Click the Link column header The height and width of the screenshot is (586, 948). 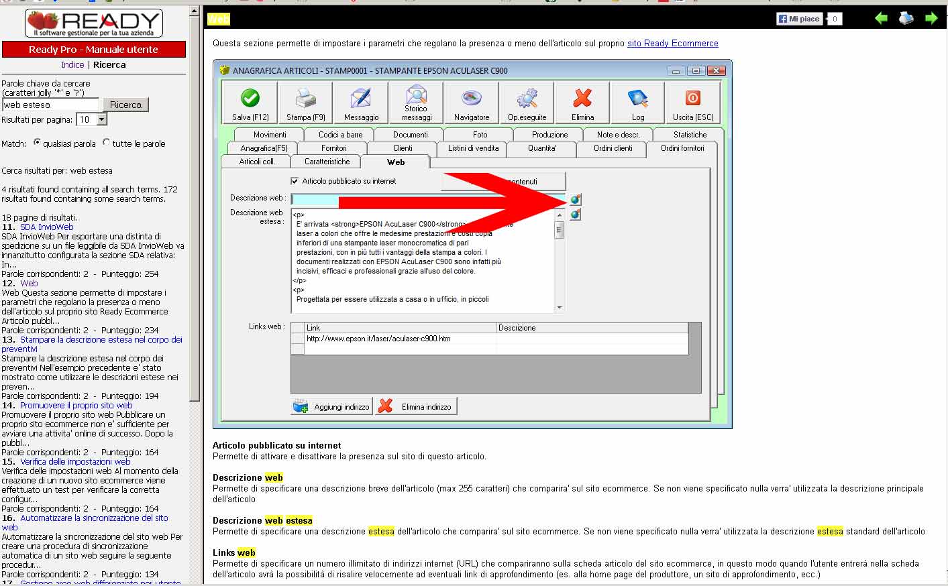(x=401, y=328)
